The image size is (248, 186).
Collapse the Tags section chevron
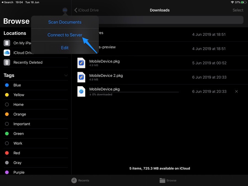tap(66, 76)
